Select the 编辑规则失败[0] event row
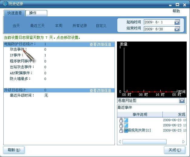190x157 pixels. 152,130
